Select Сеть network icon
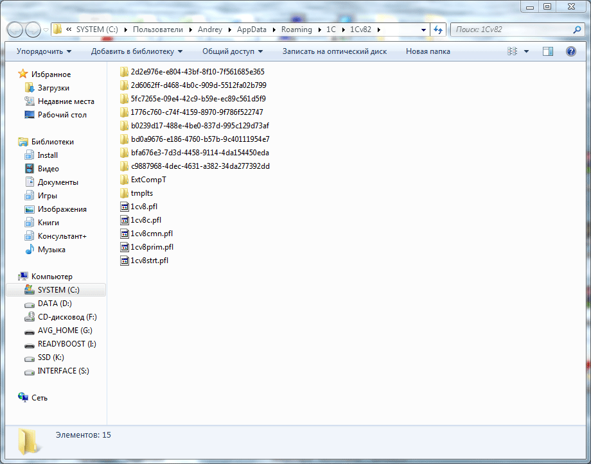 tap(23, 398)
